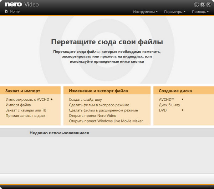Click the nero Video logo

pos(22,4)
